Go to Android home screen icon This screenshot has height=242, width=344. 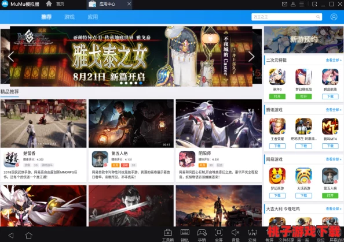[x=28, y=236]
